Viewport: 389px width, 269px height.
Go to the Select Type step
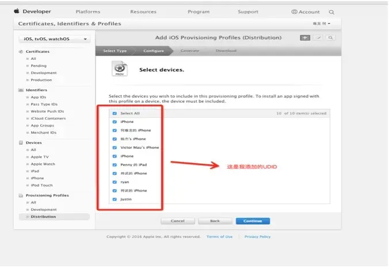point(115,51)
